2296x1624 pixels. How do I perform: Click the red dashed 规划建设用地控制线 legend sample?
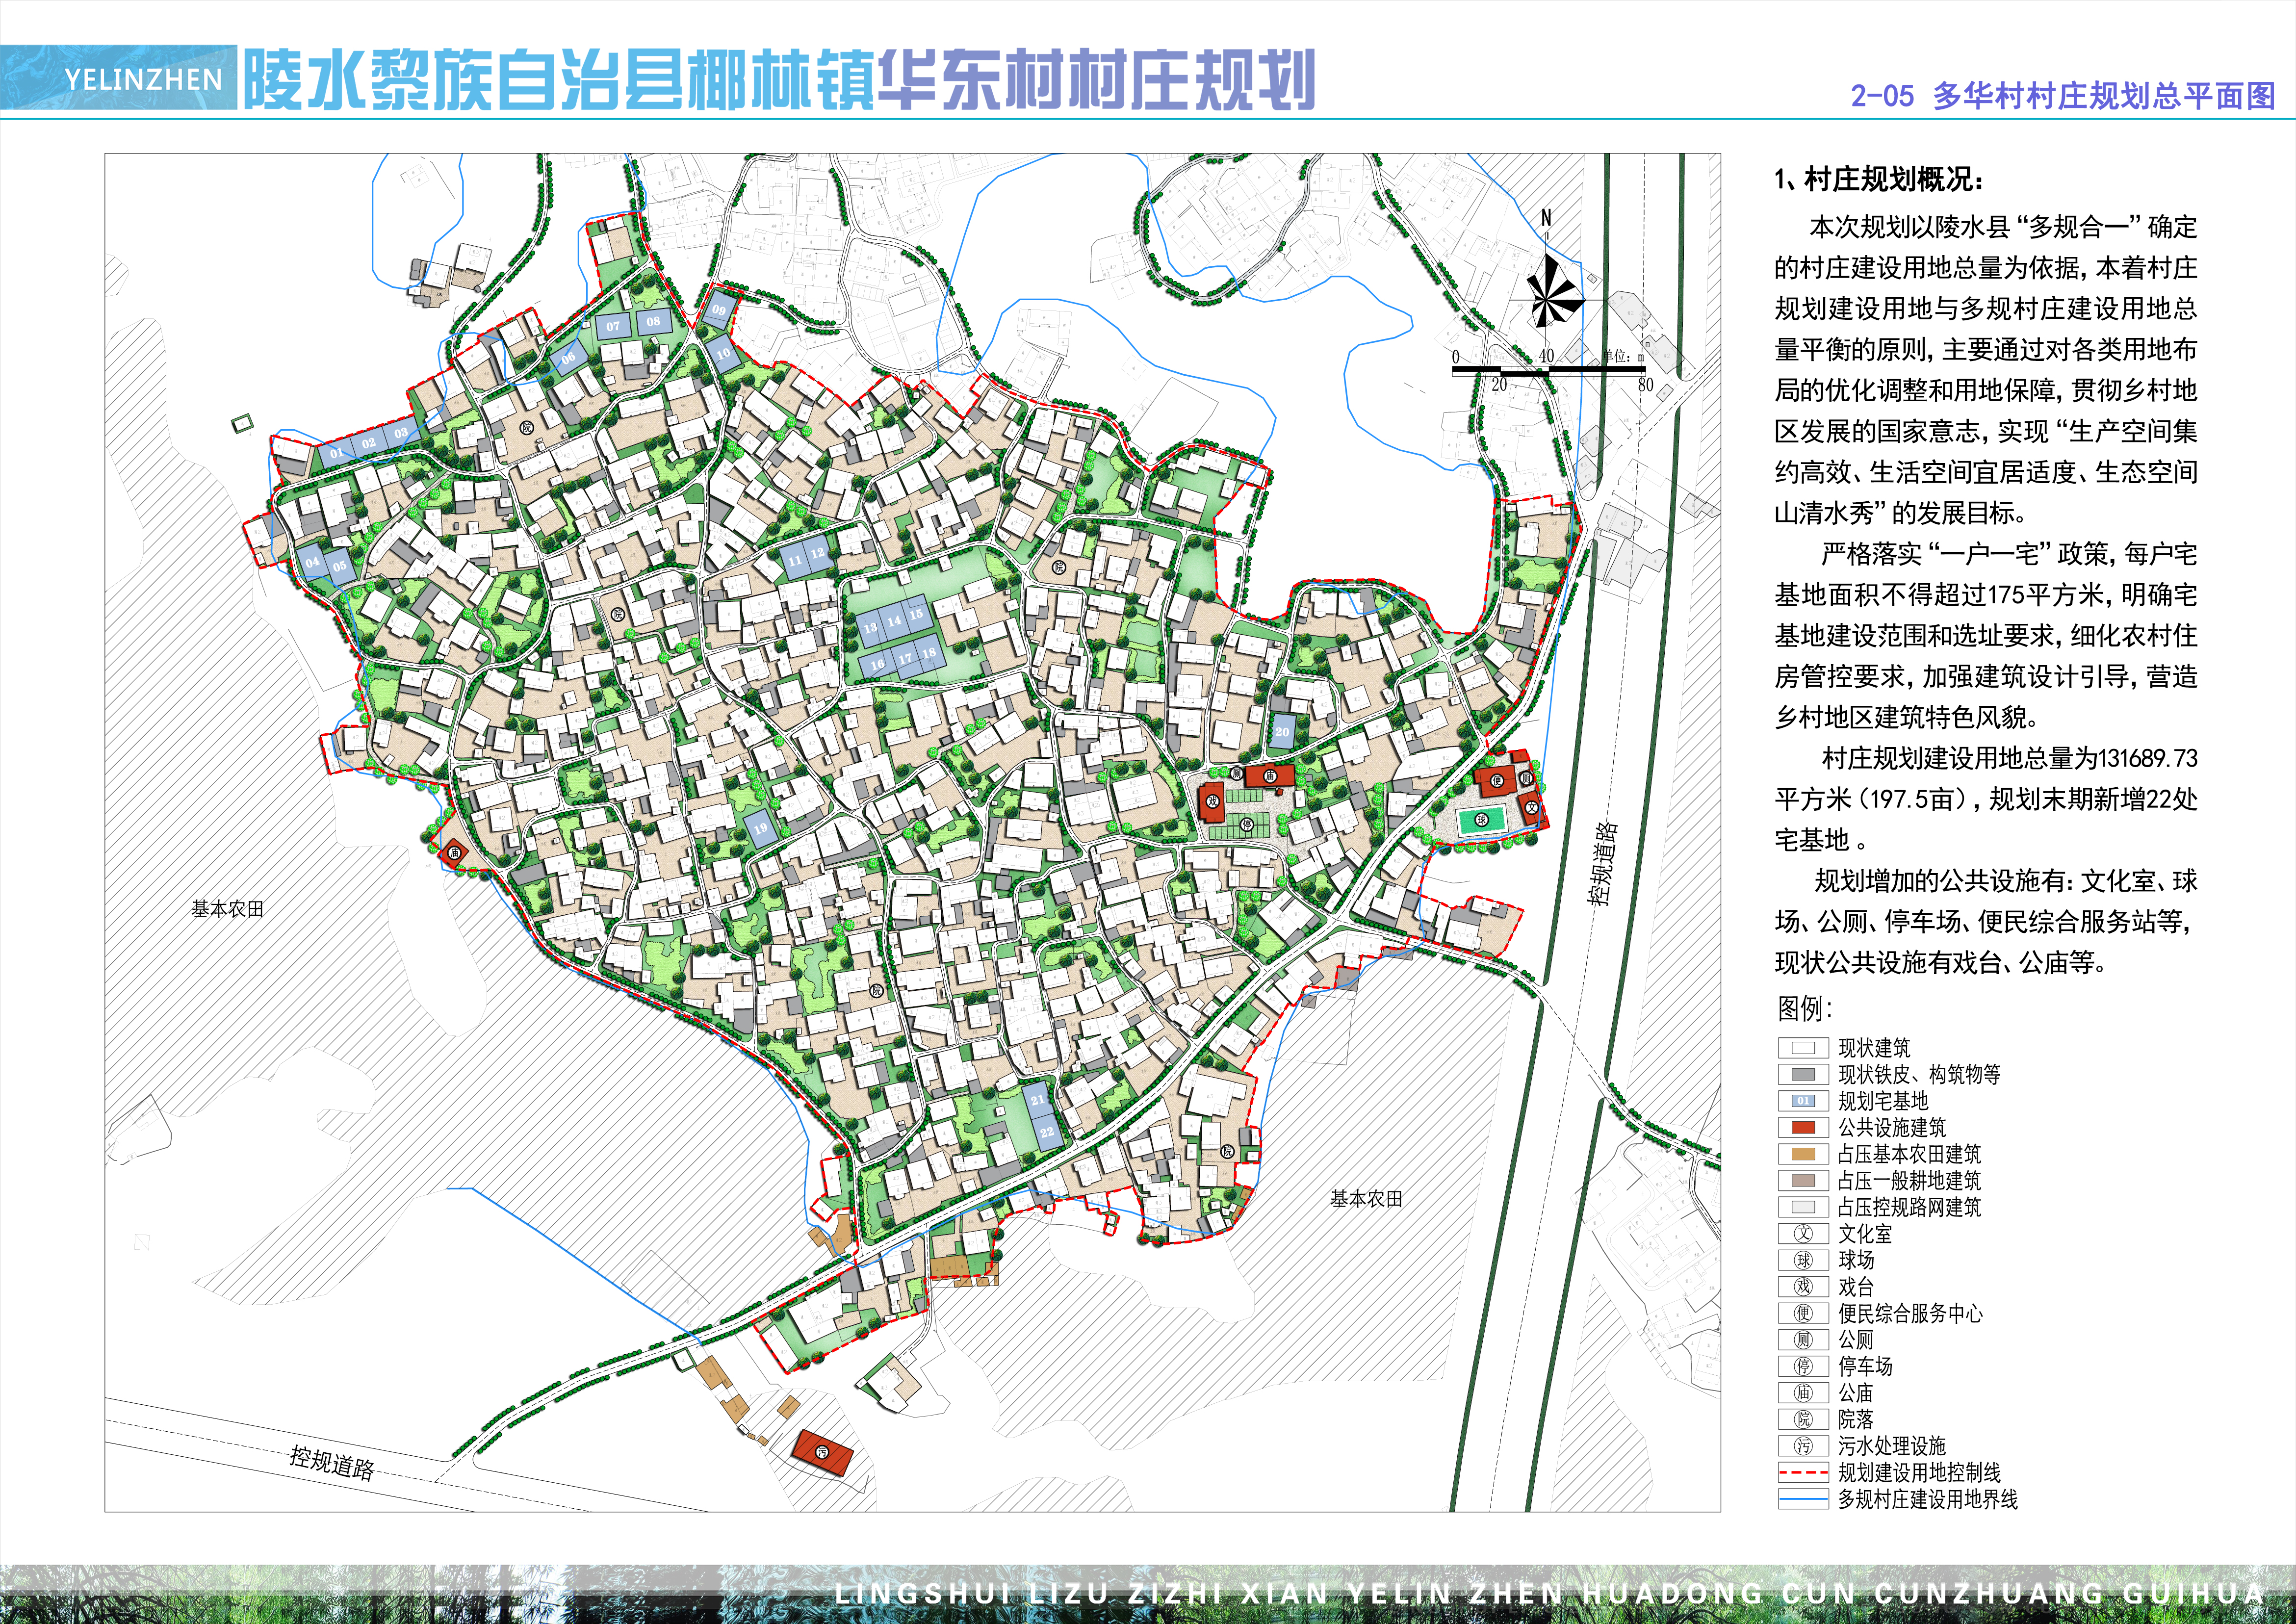1803,1472
